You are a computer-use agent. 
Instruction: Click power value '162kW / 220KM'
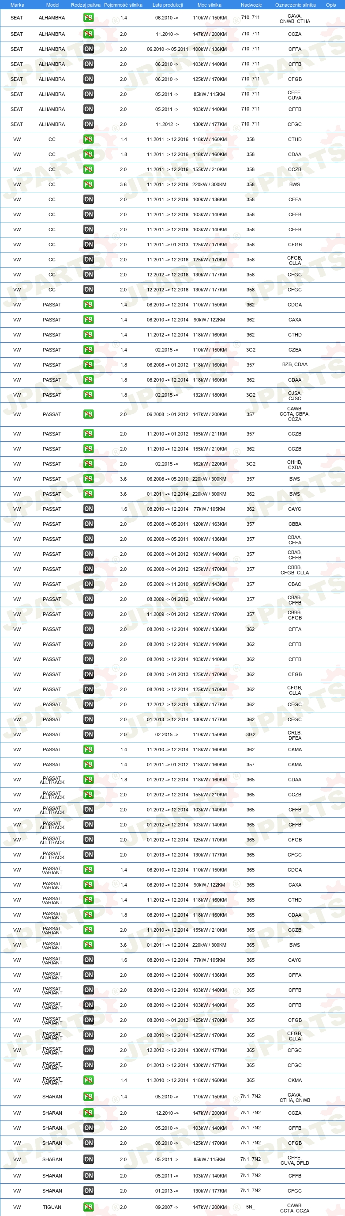[210, 464]
